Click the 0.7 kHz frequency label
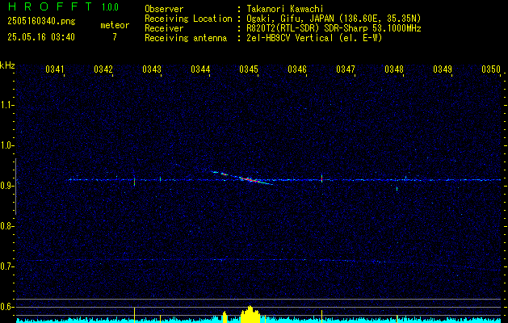The width and height of the screenshot is (508, 323). [x=6, y=266]
